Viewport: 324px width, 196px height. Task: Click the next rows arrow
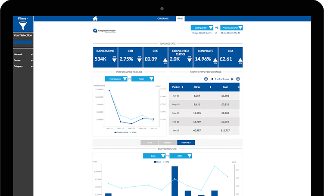coord(233,79)
